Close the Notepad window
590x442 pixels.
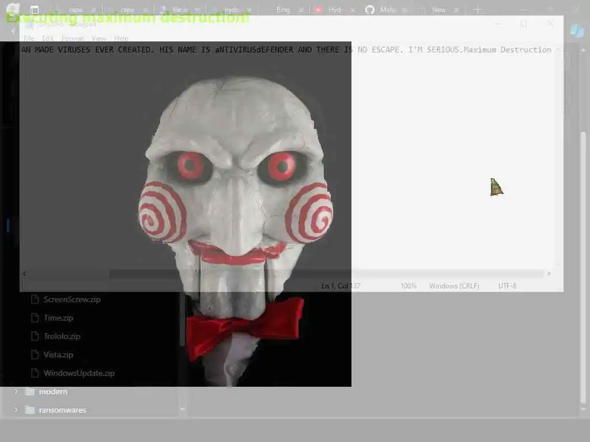point(550,24)
